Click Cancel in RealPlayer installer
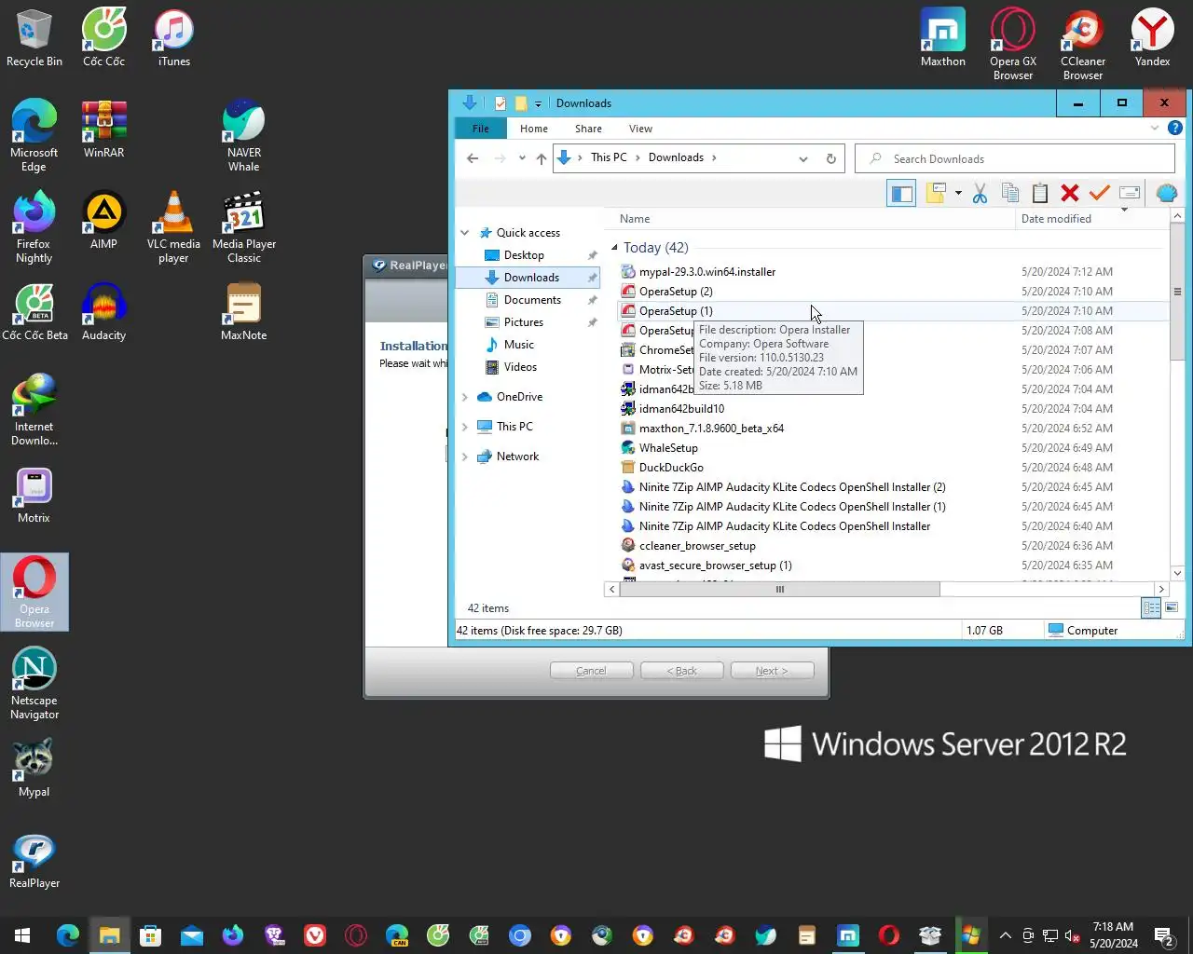This screenshot has width=1193, height=954. (591, 671)
